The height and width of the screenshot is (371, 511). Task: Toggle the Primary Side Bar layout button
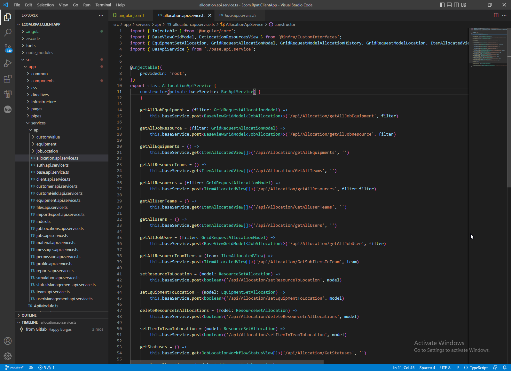442,5
